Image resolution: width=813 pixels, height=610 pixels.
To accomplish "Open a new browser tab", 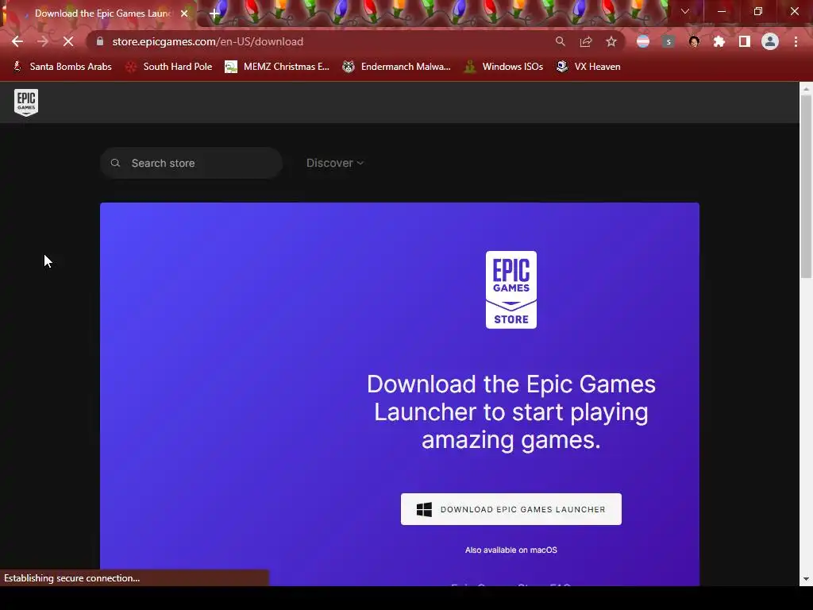I will [214, 14].
